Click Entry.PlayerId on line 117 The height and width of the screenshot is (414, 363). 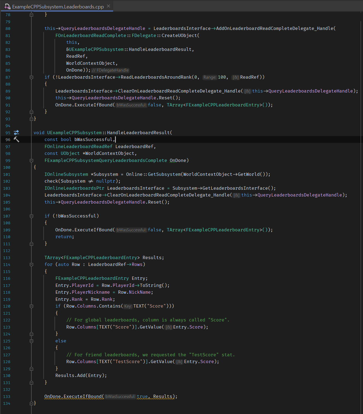click(x=74, y=285)
